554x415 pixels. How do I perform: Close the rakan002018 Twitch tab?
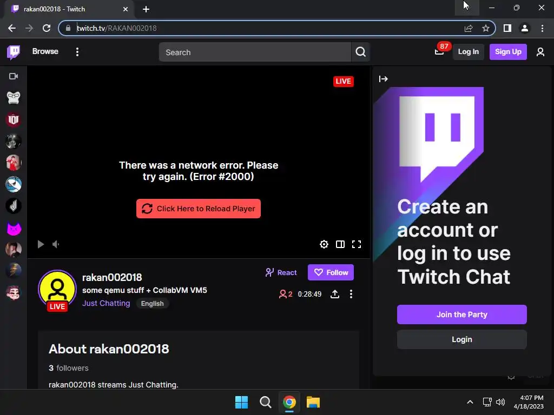[126, 9]
